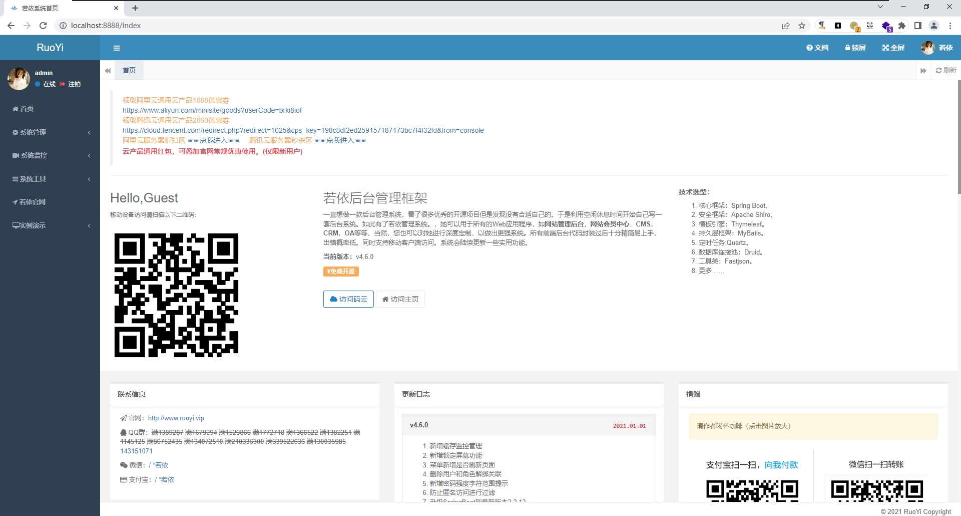The image size is (961, 516).
Task: Click 注销 to log out
Action: click(x=71, y=84)
